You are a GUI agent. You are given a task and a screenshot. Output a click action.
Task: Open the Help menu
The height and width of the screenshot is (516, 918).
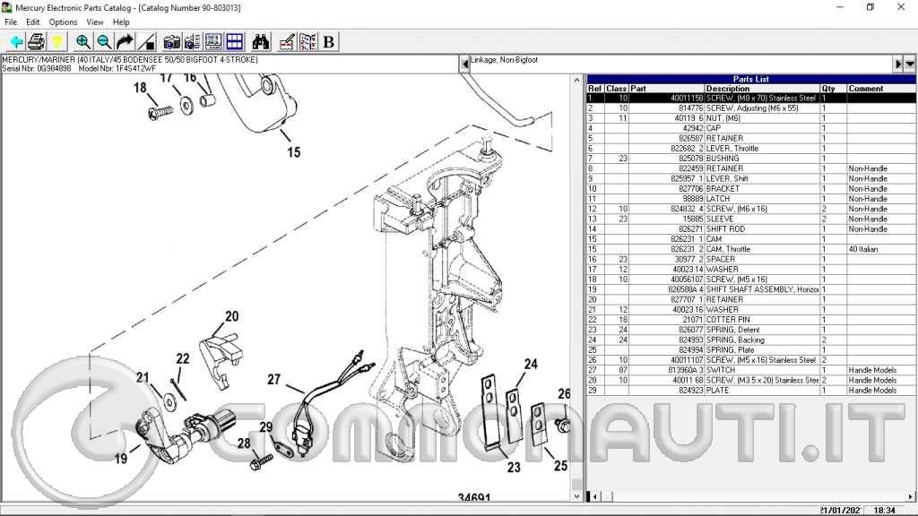pyautogui.click(x=121, y=22)
